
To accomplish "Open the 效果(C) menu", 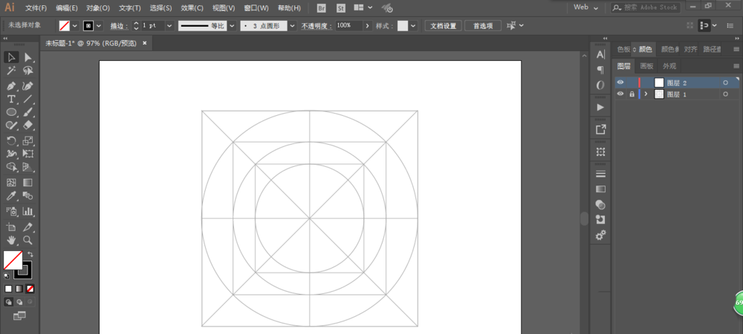I will click(192, 7).
